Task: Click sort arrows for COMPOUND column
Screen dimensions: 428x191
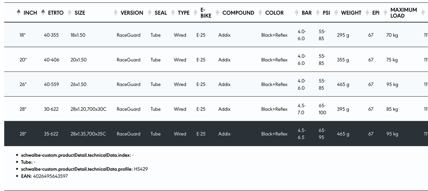Action: click(x=217, y=12)
